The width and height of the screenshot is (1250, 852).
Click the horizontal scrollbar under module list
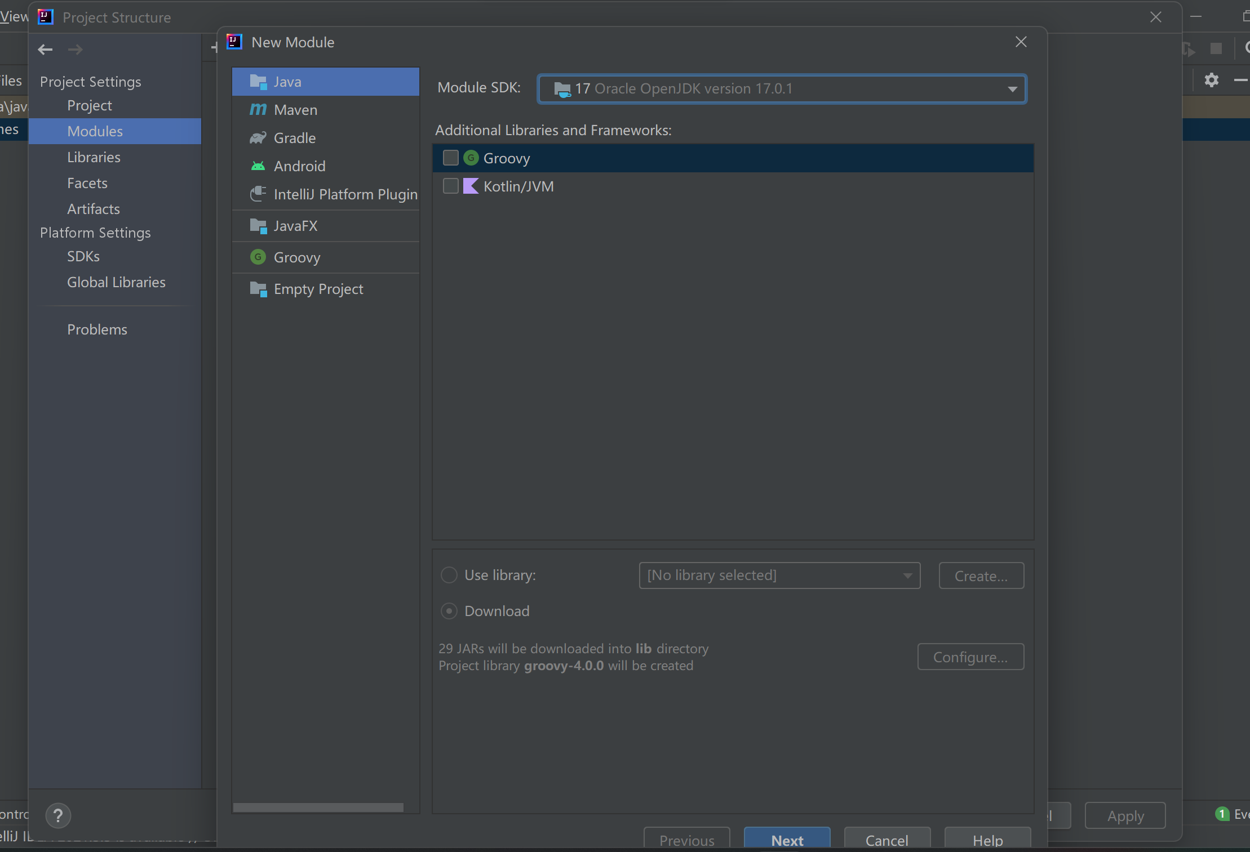318,808
